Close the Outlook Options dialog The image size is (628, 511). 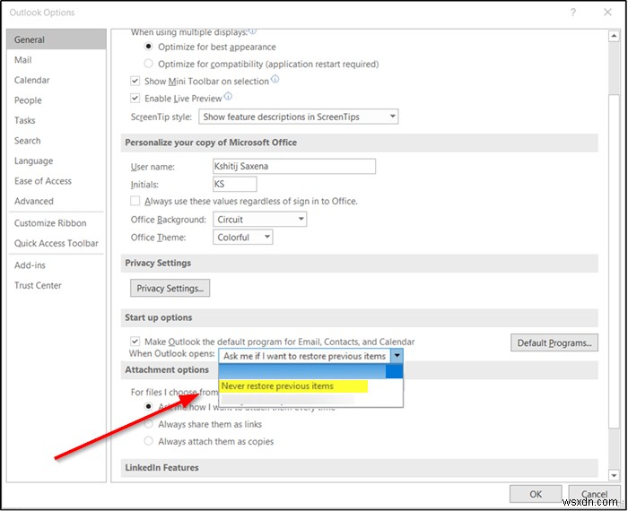607,13
